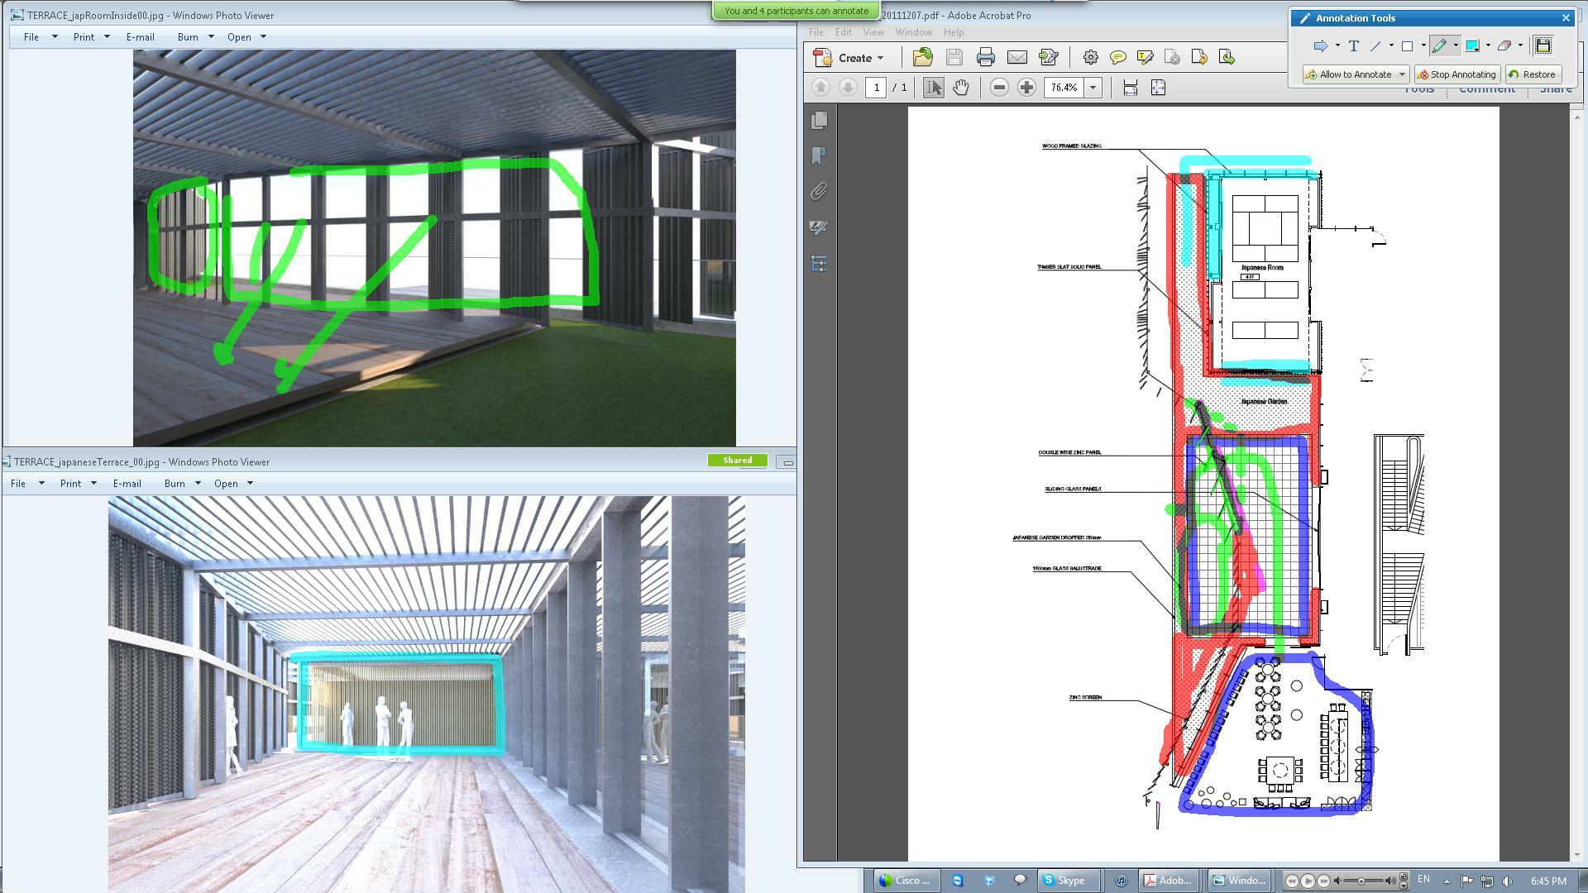
Task: Click the green Shared indicator button
Action: click(x=737, y=461)
